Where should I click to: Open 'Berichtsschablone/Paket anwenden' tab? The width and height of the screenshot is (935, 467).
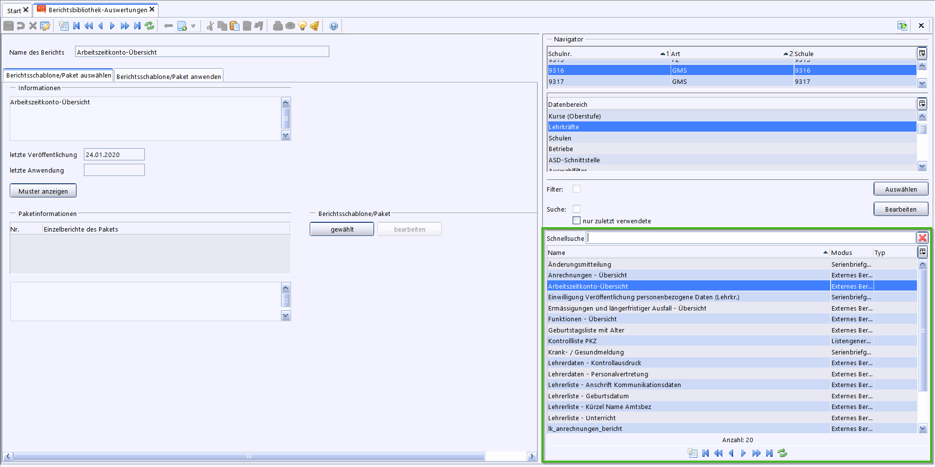pos(169,77)
